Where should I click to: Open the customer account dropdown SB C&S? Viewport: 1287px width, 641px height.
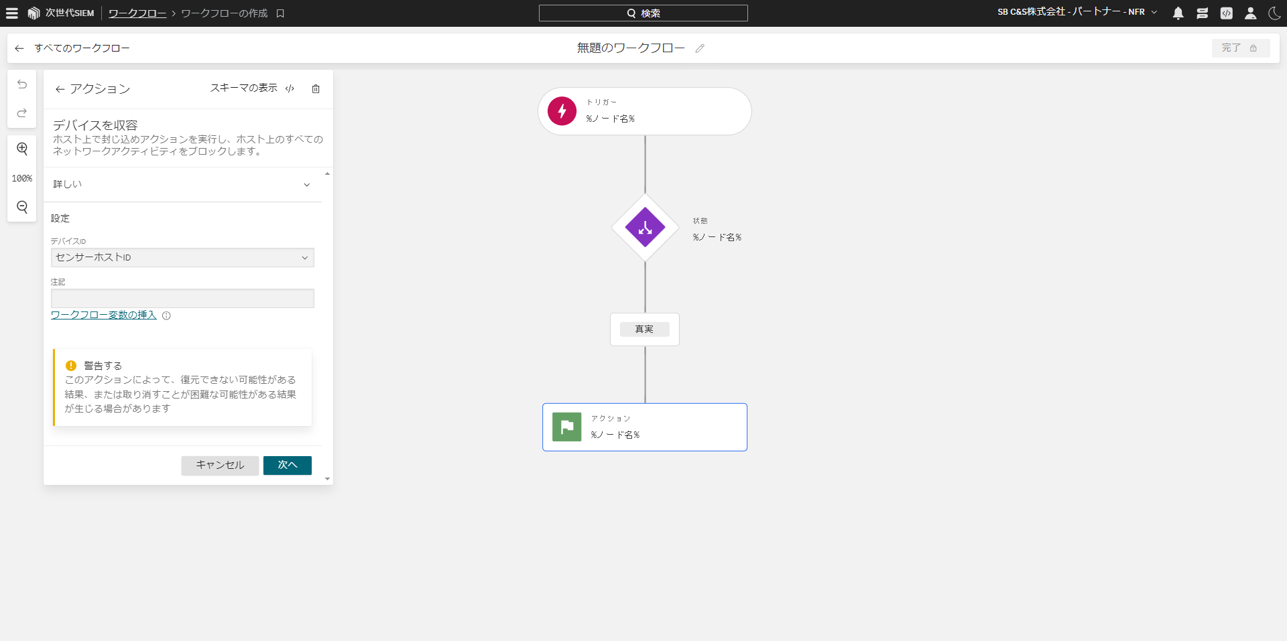click(1077, 12)
